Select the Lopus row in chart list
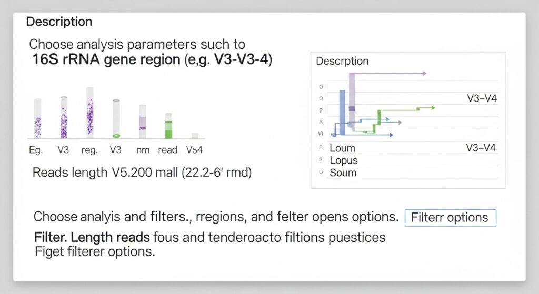 (x=343, y=160)
